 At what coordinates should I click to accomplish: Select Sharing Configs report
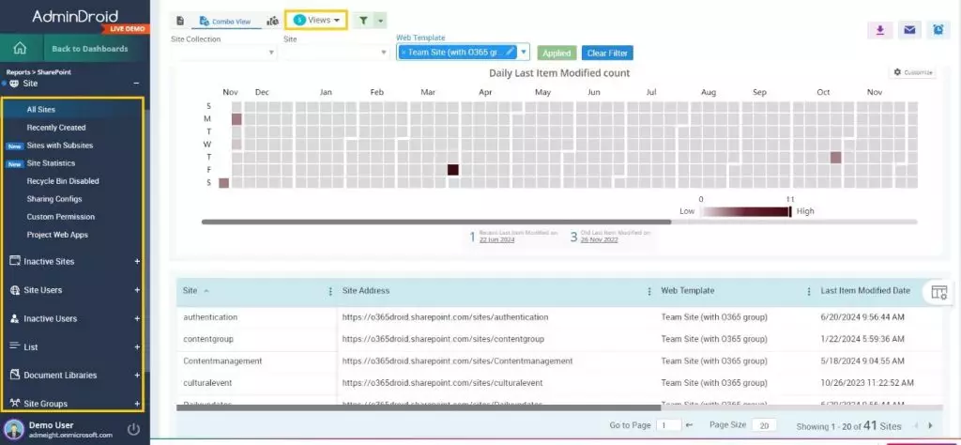point(54,199)
